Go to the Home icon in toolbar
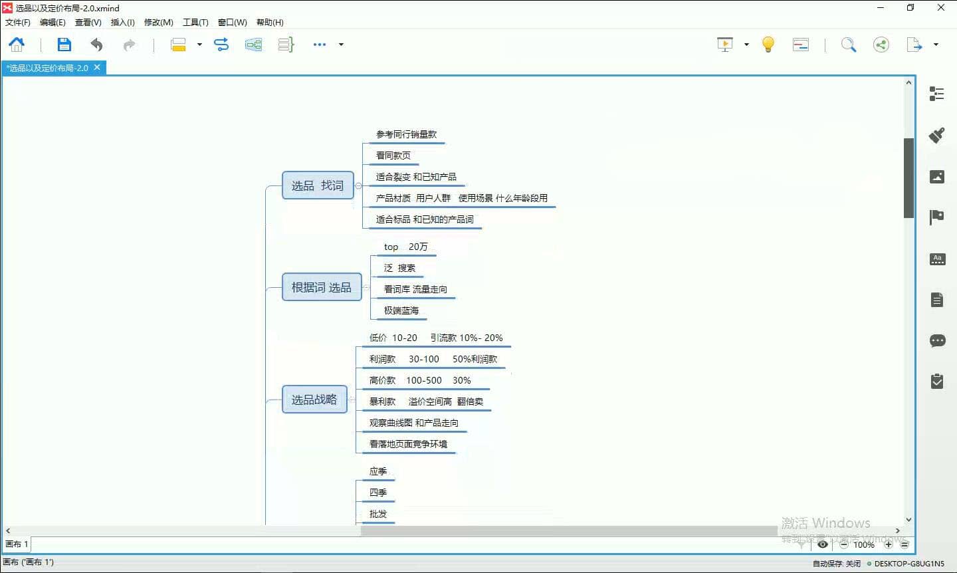The image size is (957, 573). pos(17,45)
